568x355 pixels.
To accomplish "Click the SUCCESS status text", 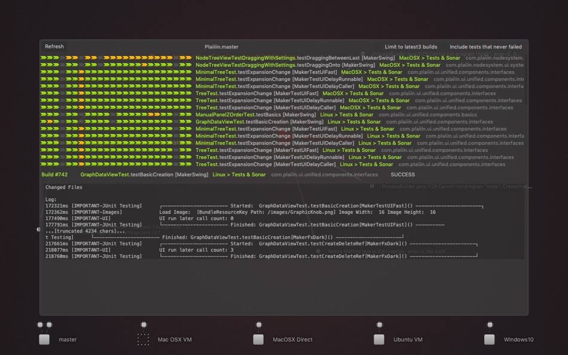I will [x=402, y=175].
